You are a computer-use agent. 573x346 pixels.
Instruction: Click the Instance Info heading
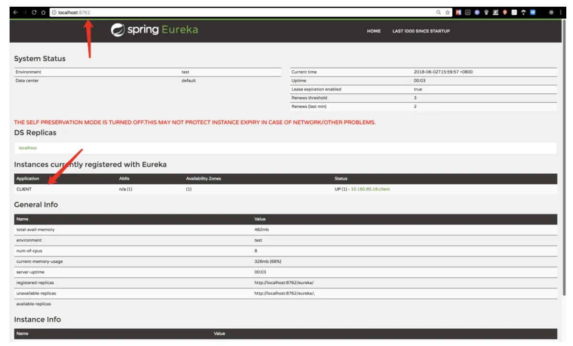coord(37,319)
